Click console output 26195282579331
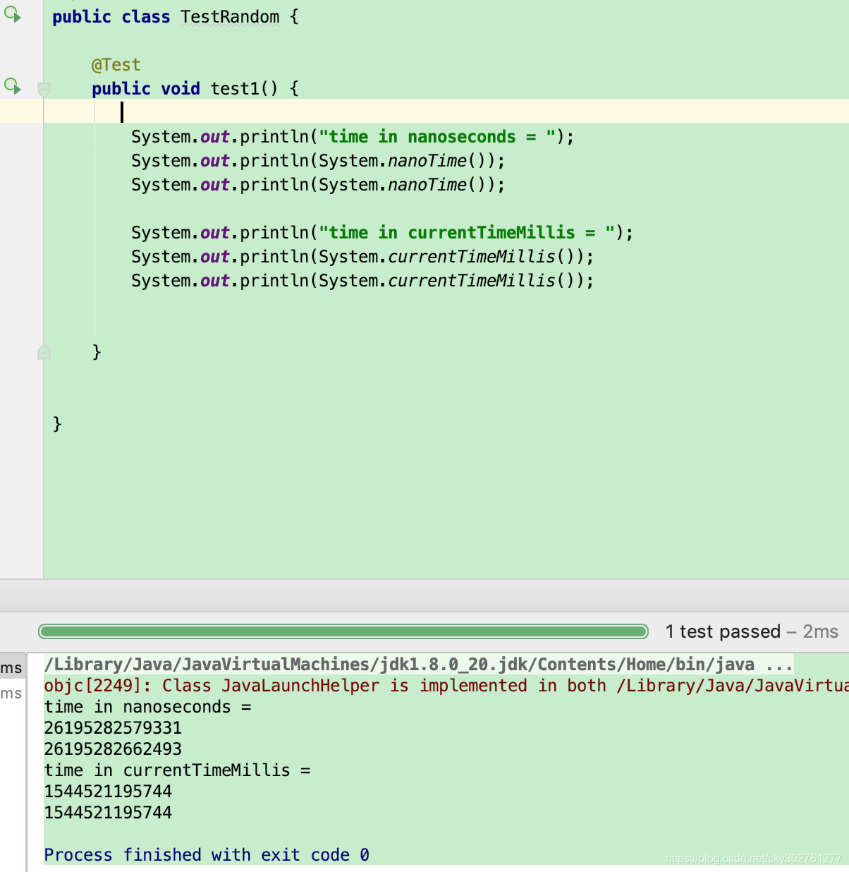This screenshot has width=849, height=872. click(x=113, y=728)
